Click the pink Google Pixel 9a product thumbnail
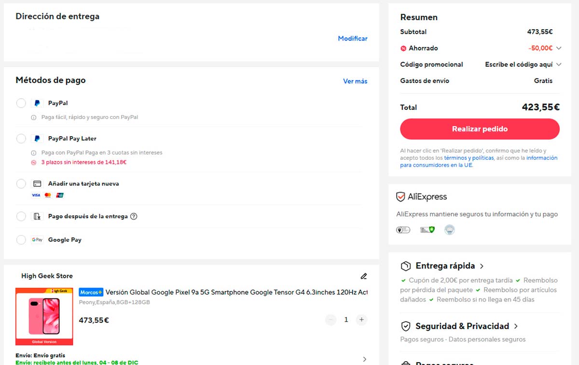 click(44, 316)
